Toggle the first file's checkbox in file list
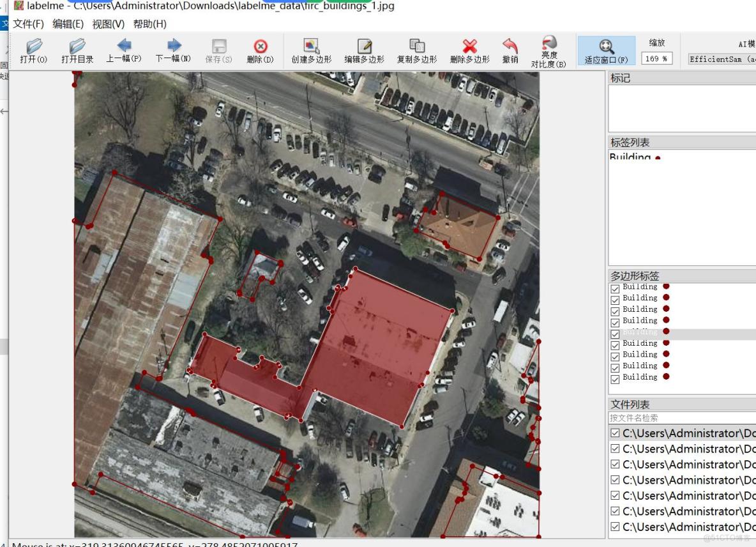 (615, 433)
